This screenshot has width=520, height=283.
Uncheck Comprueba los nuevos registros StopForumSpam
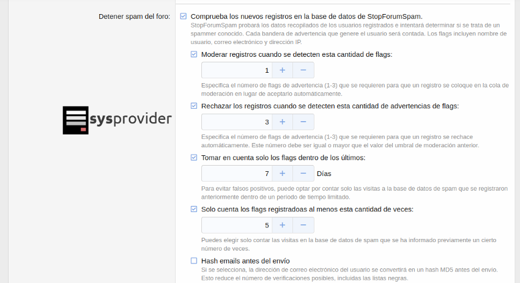click(184, 16)
